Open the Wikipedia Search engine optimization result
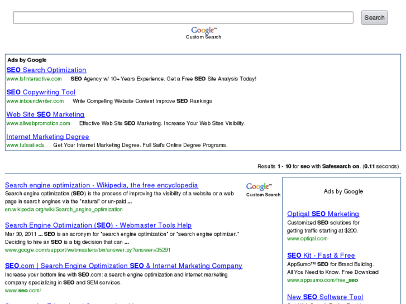This screenshot has height=304, width=406. (x=102, y=185)
